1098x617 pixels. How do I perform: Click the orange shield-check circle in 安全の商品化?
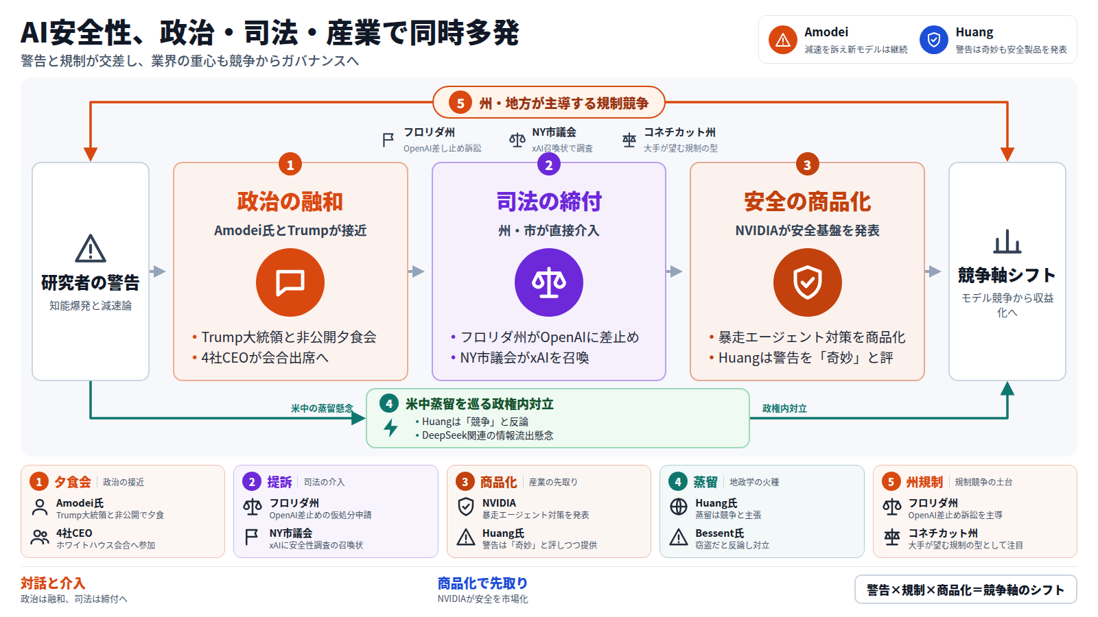tap(807, 282)
